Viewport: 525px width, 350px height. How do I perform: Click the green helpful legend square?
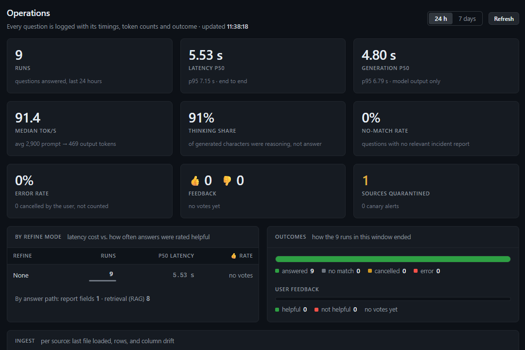coord(277,310)
